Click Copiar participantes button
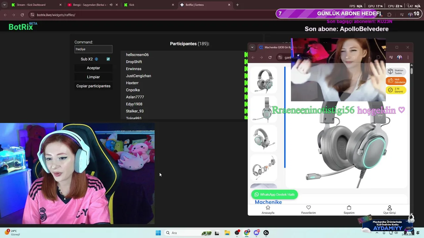424x238 pixels. (x=93, y=86)
